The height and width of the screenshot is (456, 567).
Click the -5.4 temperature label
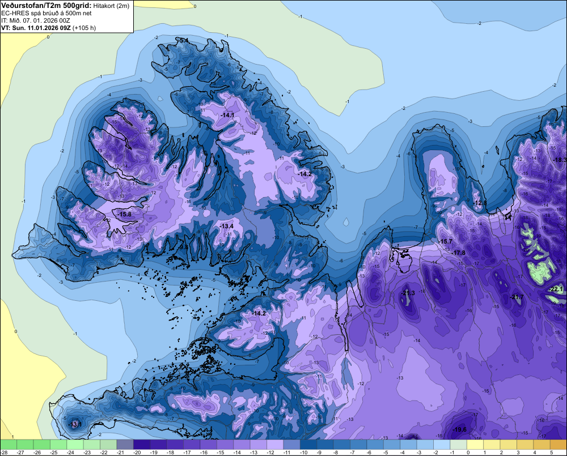click(x=183, y=40)
